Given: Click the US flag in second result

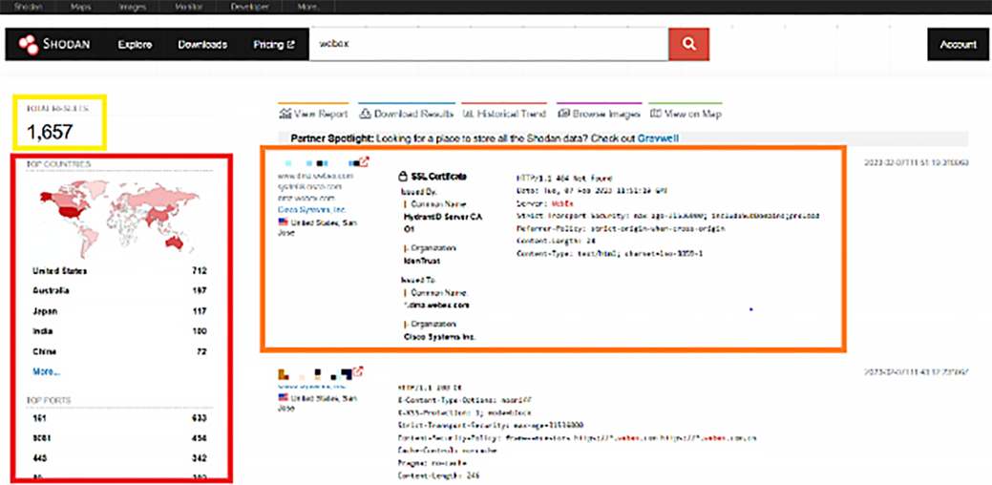Looking at the screenshot, I should pos(283,398).
